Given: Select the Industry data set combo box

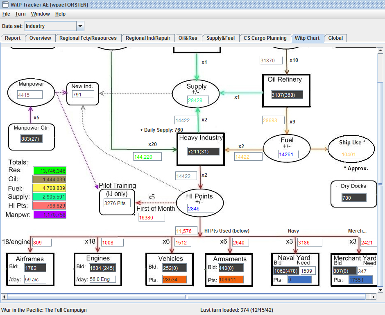Looking at the screenshot, I should (54, 26).
